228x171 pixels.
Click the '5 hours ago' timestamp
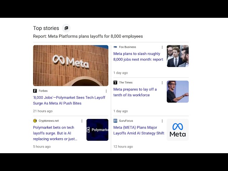click(42, 146)
